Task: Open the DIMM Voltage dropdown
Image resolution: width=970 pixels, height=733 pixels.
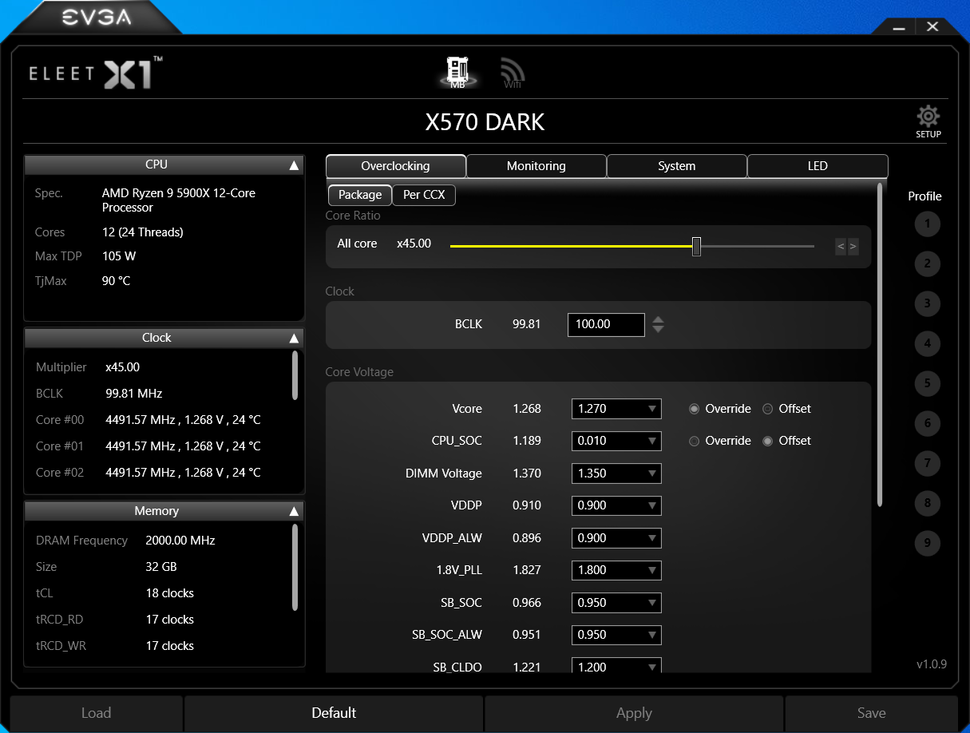Action: point(616,473)
